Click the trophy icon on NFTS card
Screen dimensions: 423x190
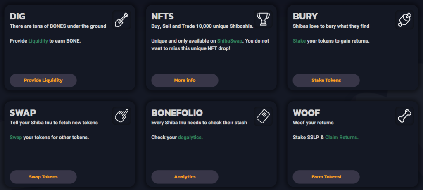[x=263, y=19]
